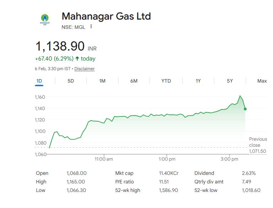Open the three-dot more options menu
This screenshot has height=208, width=273.
tap(91, 27)
